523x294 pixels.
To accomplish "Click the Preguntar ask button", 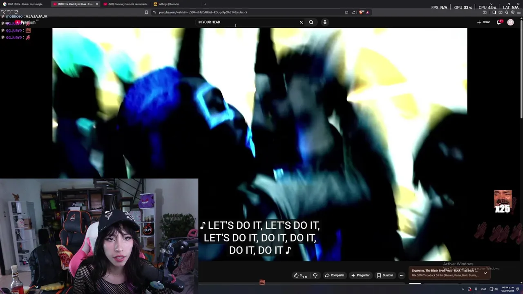I will click(360, 275).
